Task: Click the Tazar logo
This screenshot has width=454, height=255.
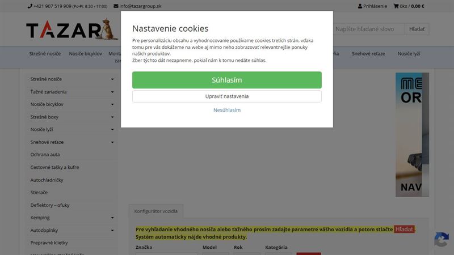Action: click(x=72, y=29)
